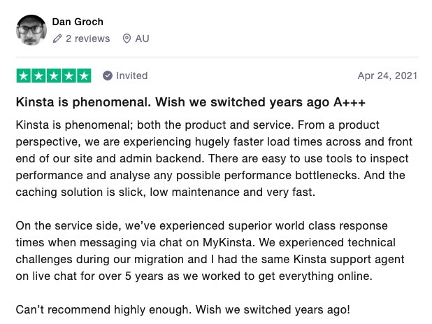Click the fifth green rating star
Image resolution: width=432 pixels, height=324 pixels.
[84, 76]
